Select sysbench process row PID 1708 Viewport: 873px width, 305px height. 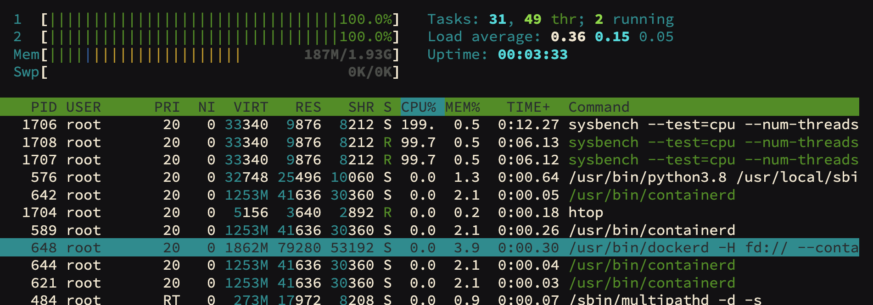(x=430, y=142)
